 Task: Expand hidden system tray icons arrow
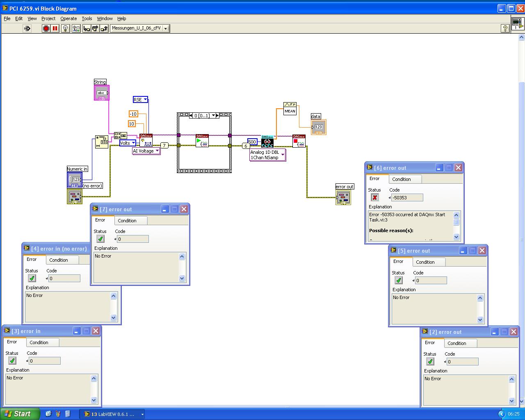(x=501, y=414)
